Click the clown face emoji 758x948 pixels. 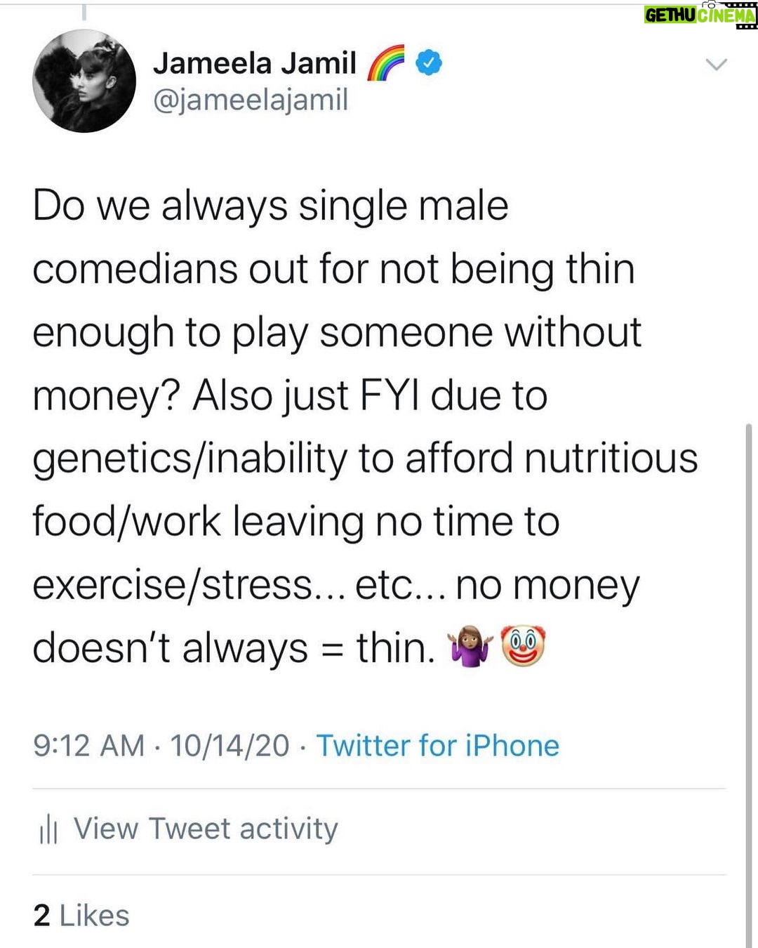tap(523, 647)
